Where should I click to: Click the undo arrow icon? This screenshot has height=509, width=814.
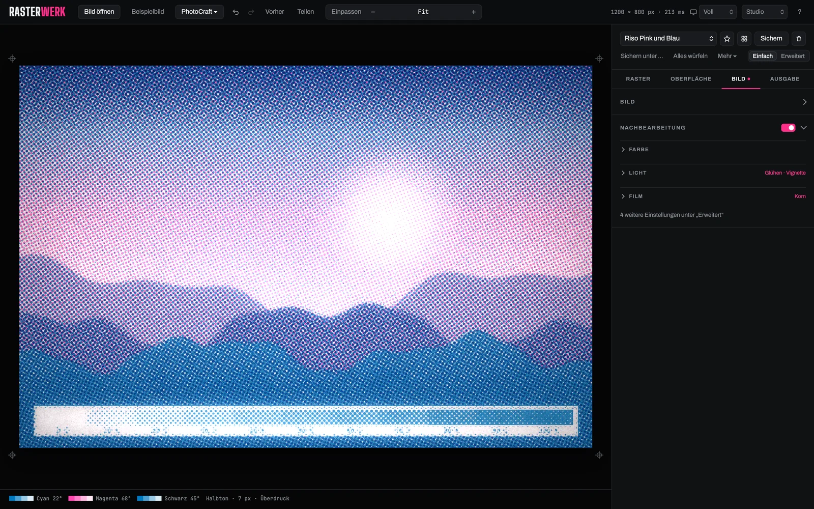coord(236,12)
